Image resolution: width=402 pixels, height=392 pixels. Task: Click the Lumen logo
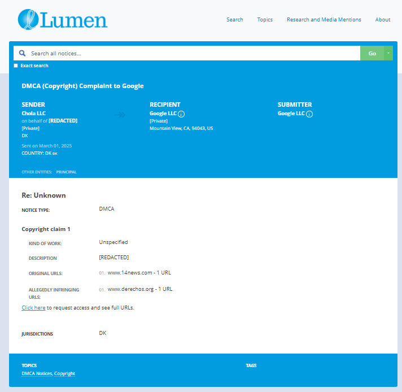[x=63, y=20]
